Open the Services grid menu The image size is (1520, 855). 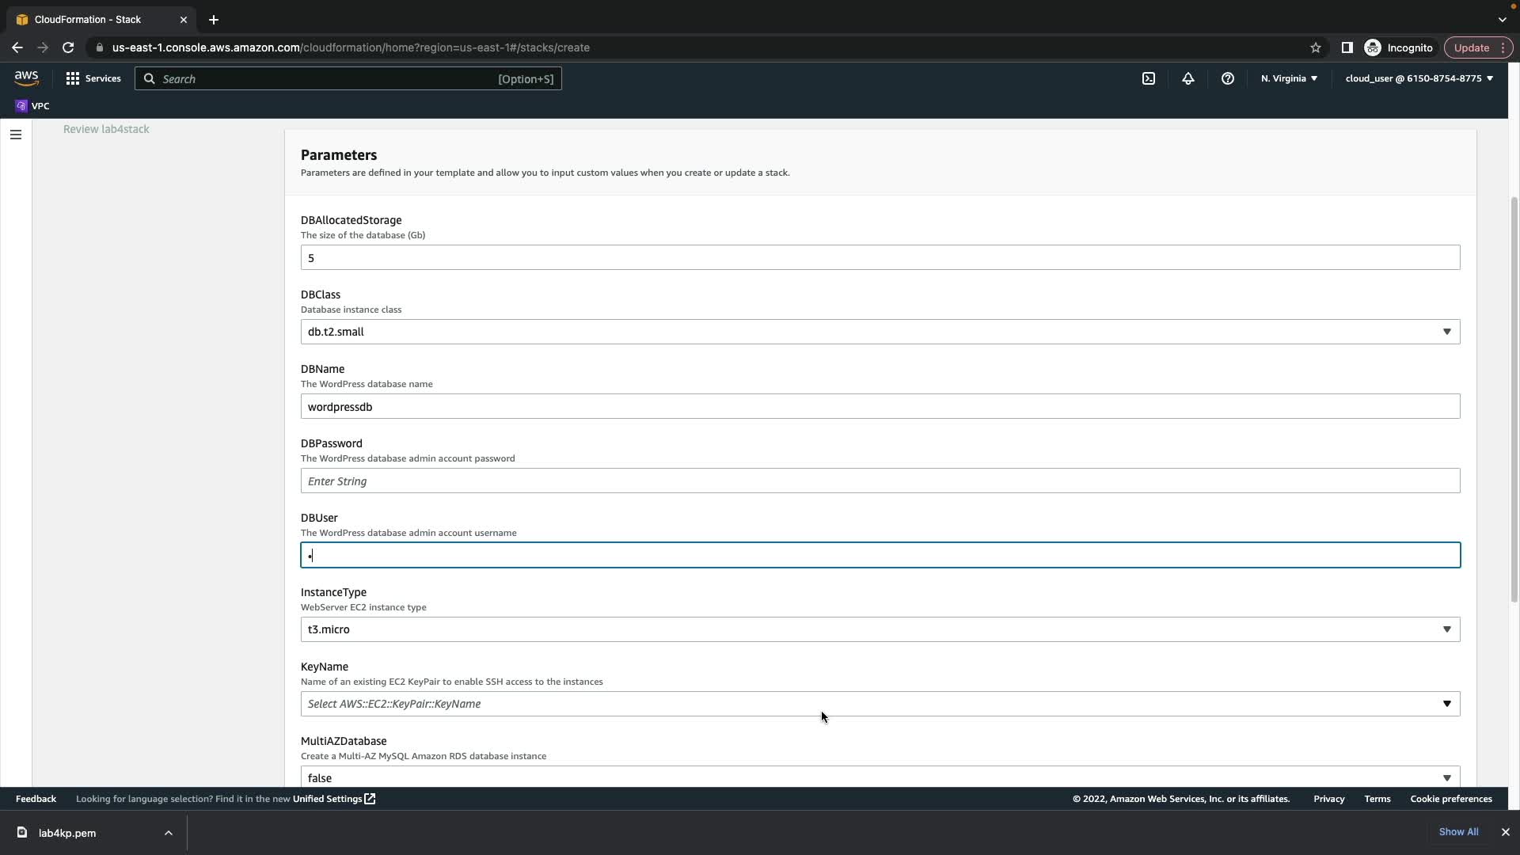93,78
